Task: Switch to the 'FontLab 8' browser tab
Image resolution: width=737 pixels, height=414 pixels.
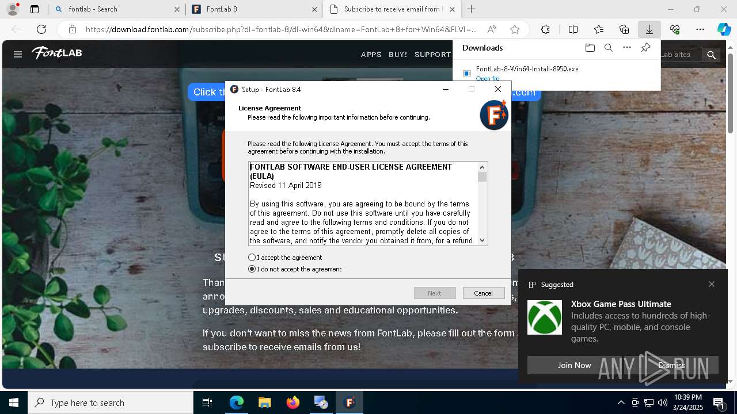Action: point(254,9)
